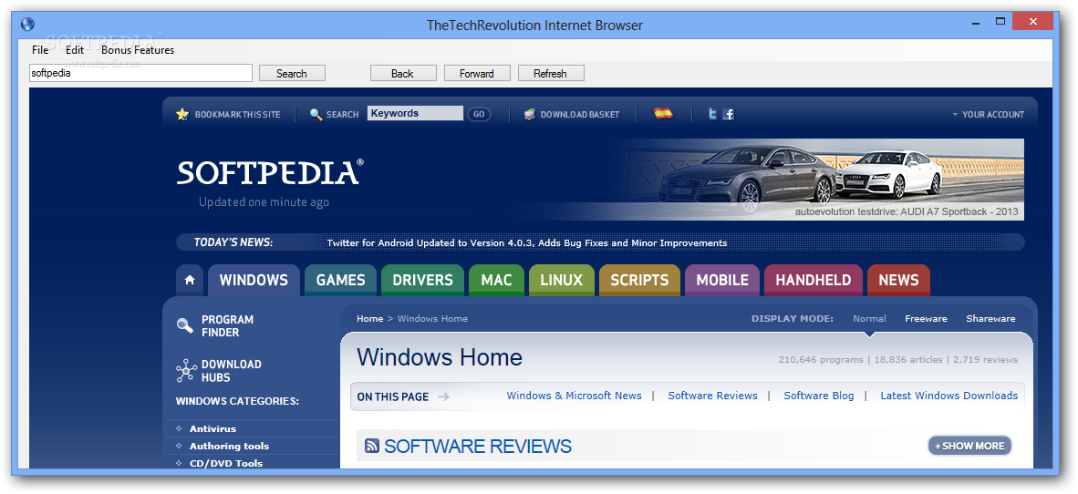Click the browser Search button
The width and height of the screenshot is (1078, 494).
pos(292,74)
